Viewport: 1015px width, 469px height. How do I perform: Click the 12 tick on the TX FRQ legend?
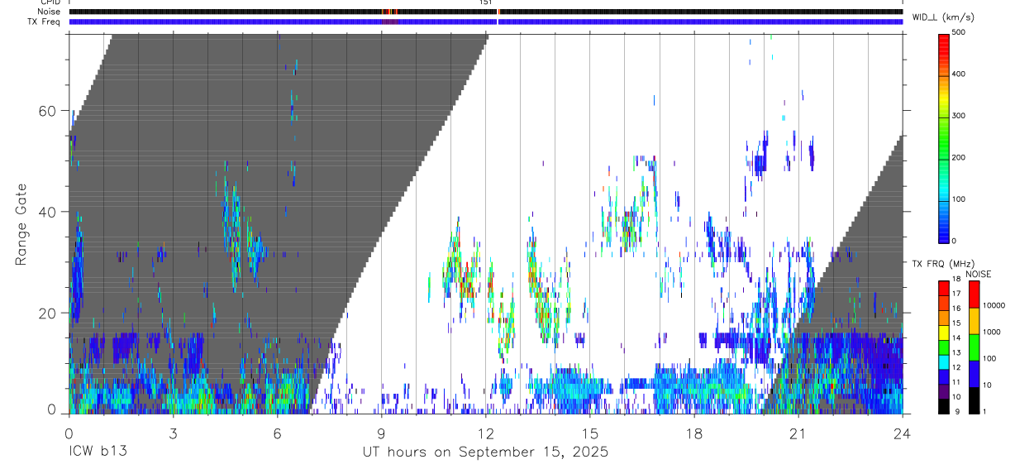click(955, 367)
